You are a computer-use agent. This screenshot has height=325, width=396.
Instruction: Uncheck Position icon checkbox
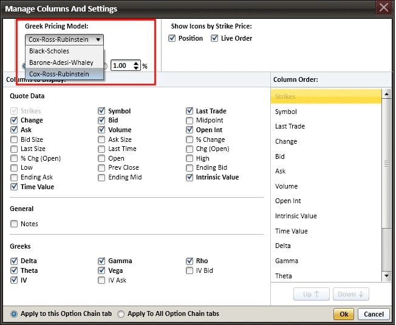click(173, 39)
